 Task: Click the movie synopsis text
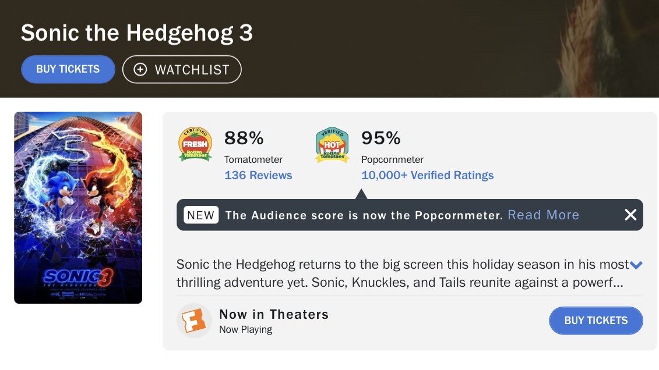(x=402, y=273)
